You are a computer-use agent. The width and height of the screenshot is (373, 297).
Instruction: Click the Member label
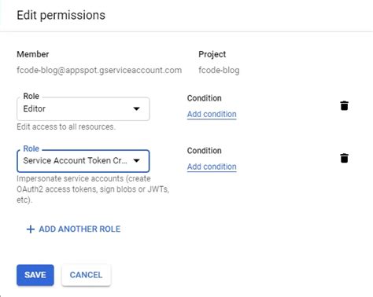coord(33,54)
